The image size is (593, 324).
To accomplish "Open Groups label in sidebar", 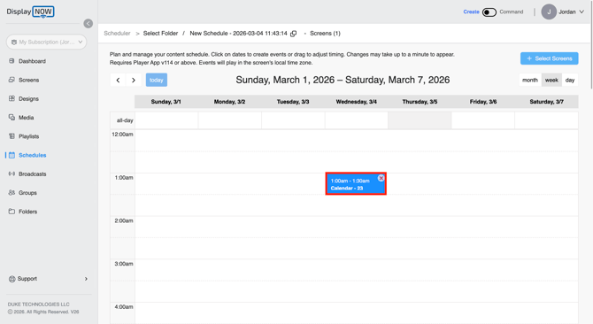I will pyautogui.click(x=27, y=193).
